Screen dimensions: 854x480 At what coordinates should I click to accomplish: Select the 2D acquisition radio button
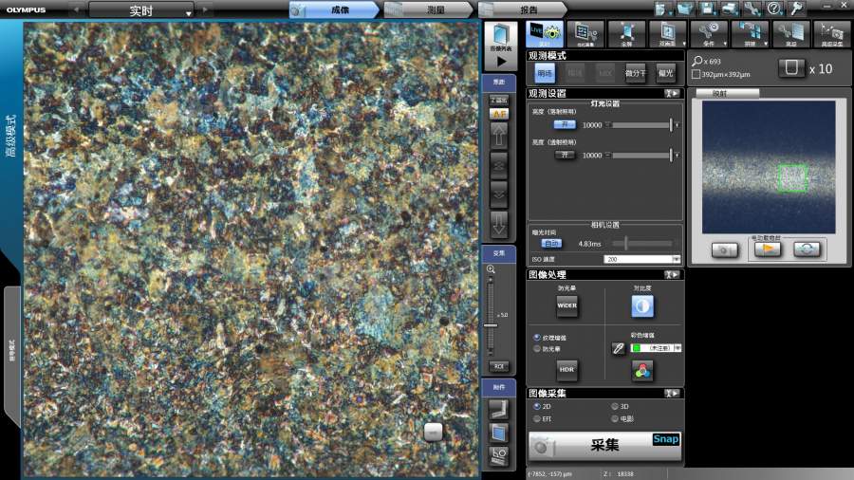click(537, 407)
